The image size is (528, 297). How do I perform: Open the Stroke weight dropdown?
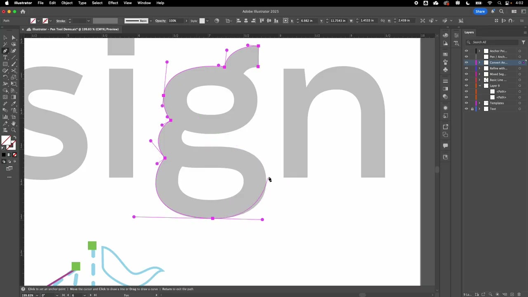point(88,21)
